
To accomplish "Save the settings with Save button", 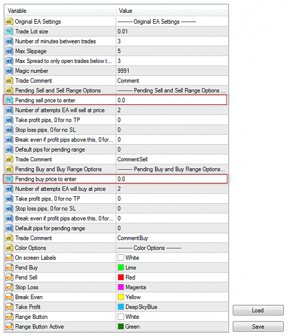I will pos(258,326).
